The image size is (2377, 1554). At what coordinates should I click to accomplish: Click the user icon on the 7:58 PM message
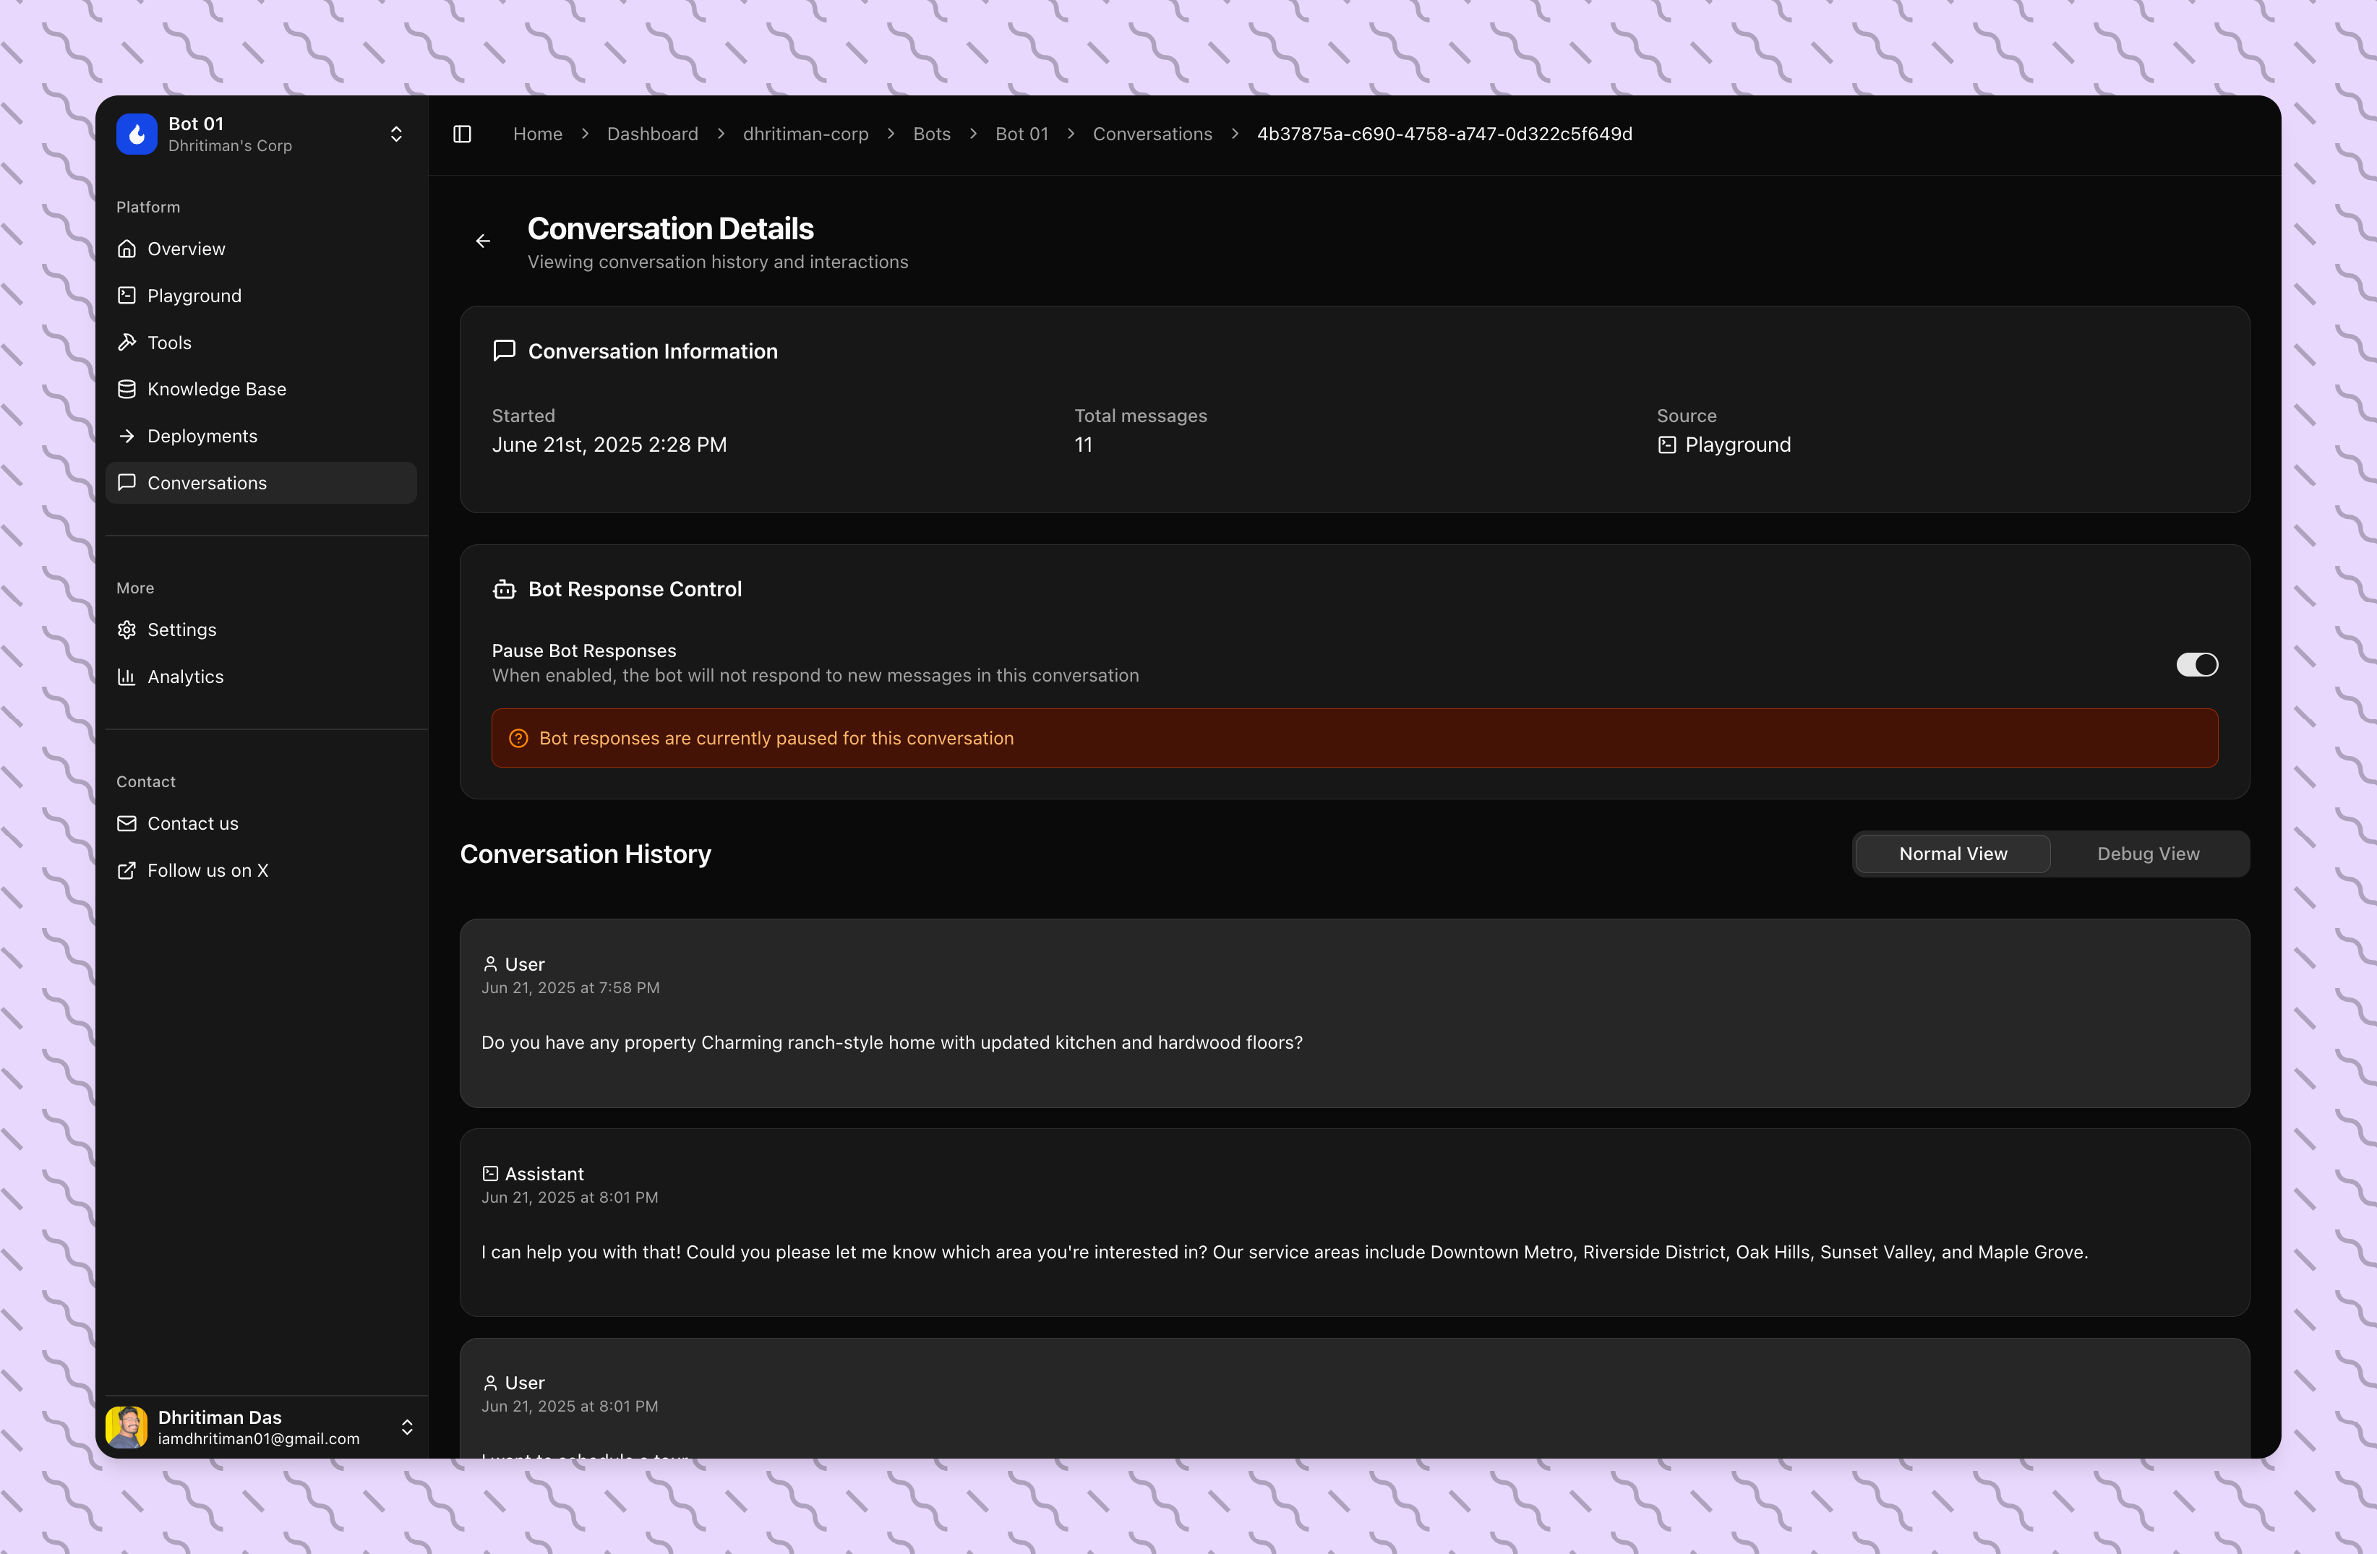490,963
